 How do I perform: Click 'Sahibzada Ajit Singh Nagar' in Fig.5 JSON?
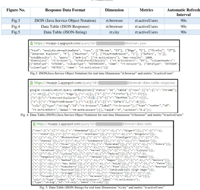coord(129,170)
